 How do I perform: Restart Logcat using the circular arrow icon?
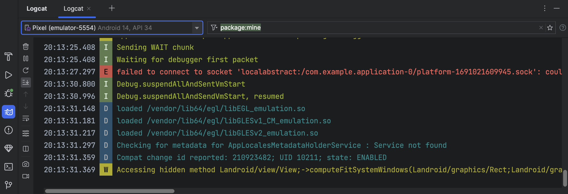(x=26, y=70)
